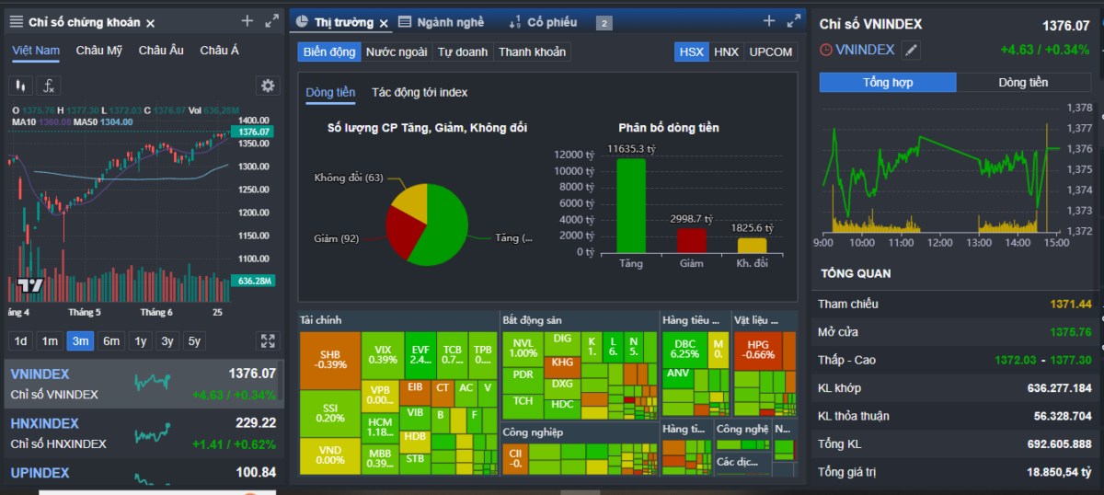The width and height of the screenshot is (1104, 495).
Task: Open the Chỉ số chứng khoán panel menu icon
Action: tap(16, 21)
